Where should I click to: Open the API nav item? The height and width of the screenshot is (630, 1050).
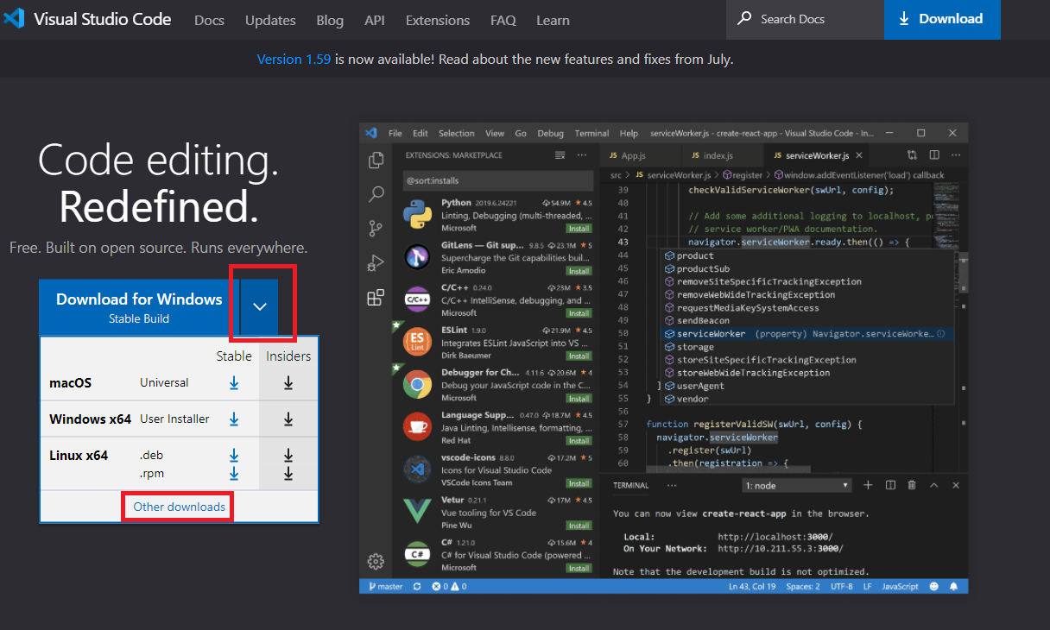(x=375, y=20)
